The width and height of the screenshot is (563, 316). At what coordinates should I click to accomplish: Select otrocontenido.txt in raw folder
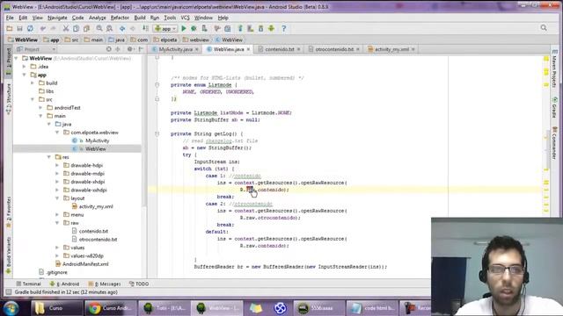98,240
